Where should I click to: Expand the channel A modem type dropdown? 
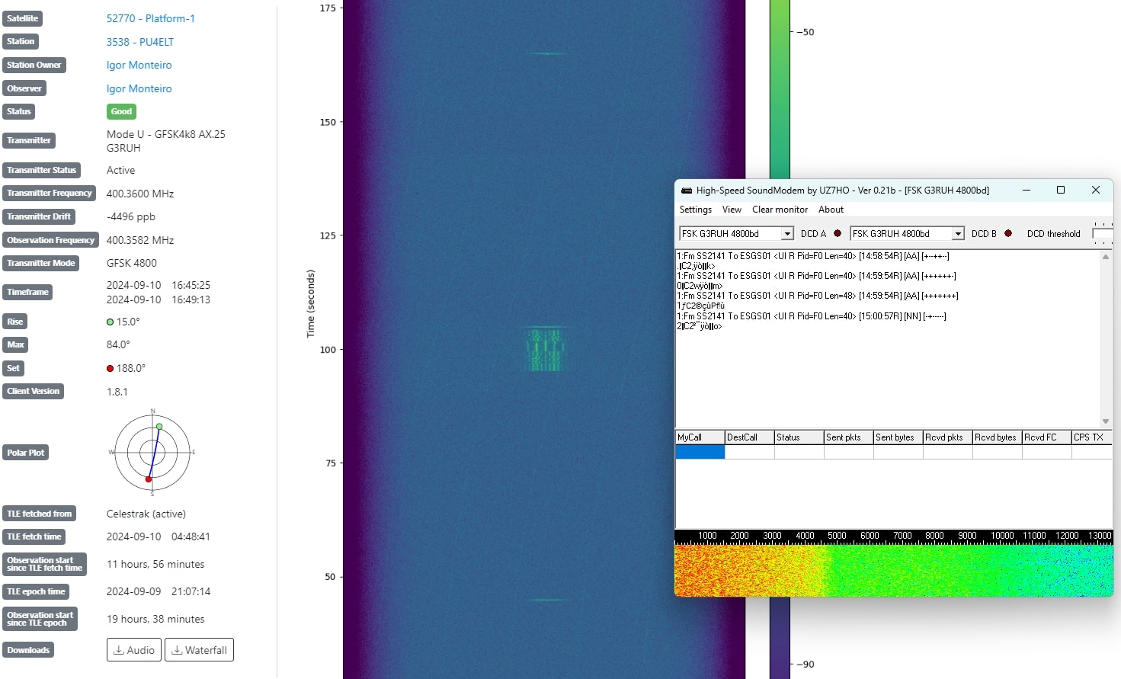click(787, 234)
